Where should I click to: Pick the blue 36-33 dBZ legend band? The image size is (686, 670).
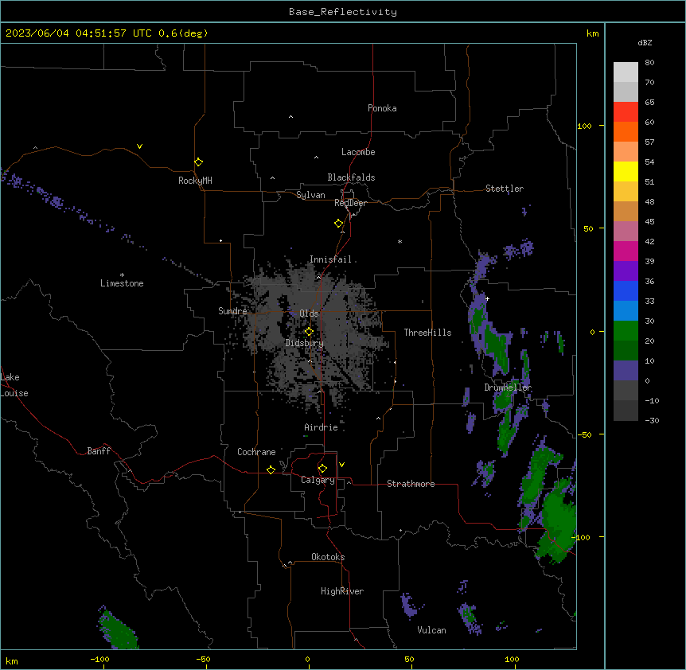(x=626, y=290)
